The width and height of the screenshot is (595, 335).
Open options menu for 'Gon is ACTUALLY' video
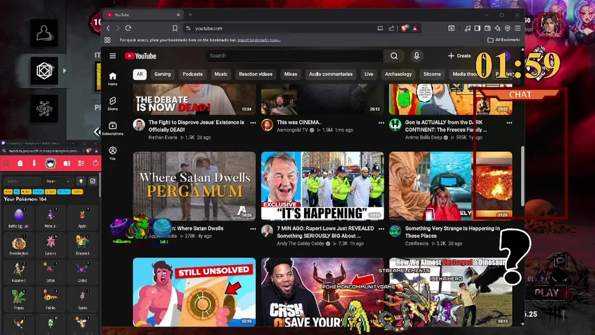(x=509, y=123)
